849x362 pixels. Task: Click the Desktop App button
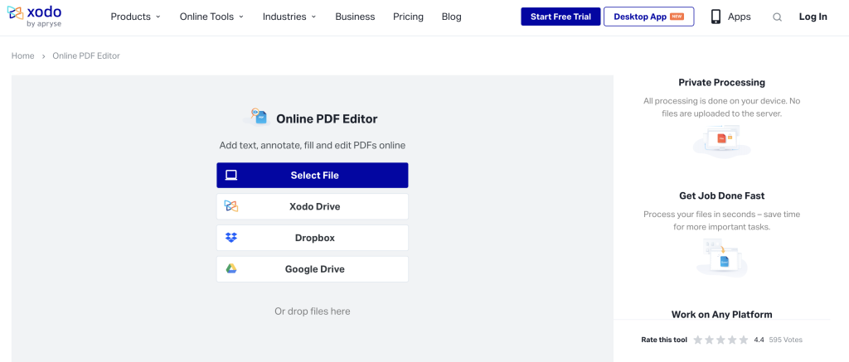(648, 17)
